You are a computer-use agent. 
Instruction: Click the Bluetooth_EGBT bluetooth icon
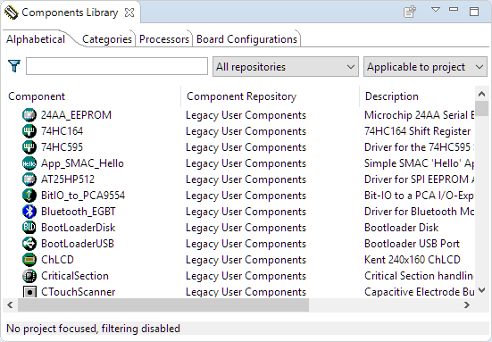29,211
